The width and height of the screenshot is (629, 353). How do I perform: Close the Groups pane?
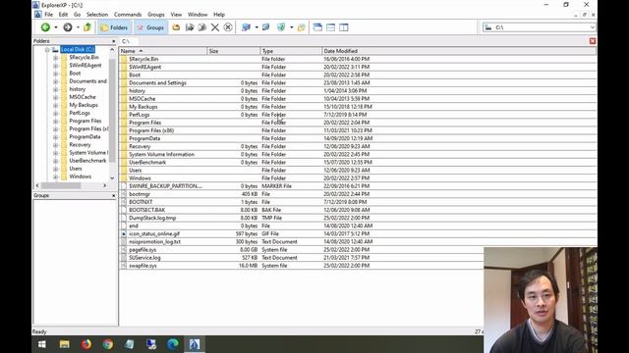113,196
